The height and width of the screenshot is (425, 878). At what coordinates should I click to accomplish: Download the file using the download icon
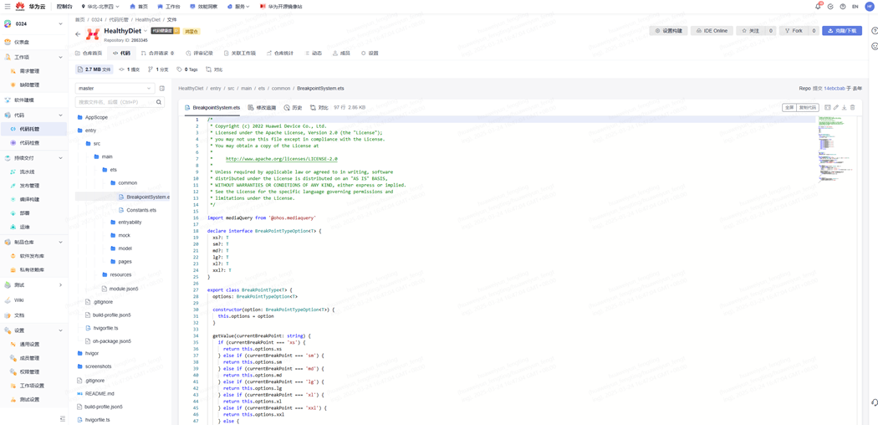[x=845, y=107]
